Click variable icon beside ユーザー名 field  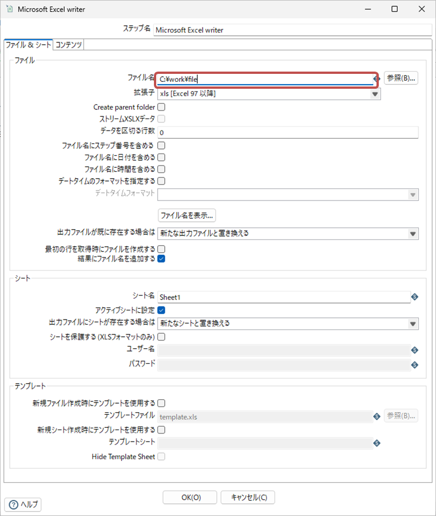[x=415, y=350]
